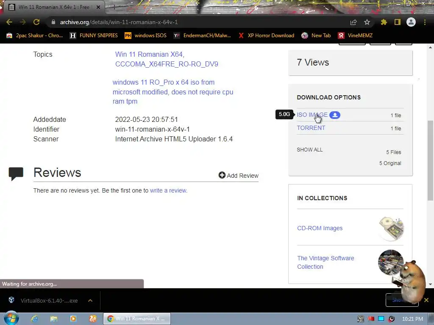Click the CD-ROM Images collection thumbnail

(x=391, y=229)
